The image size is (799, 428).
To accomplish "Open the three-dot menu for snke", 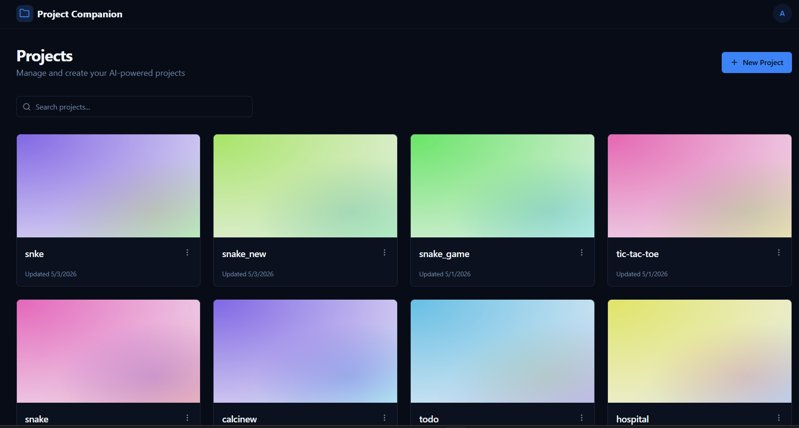I will point(187,252).
